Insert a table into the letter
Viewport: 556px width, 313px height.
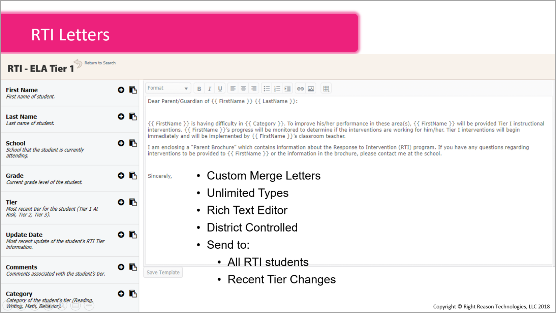coord(326,88)
